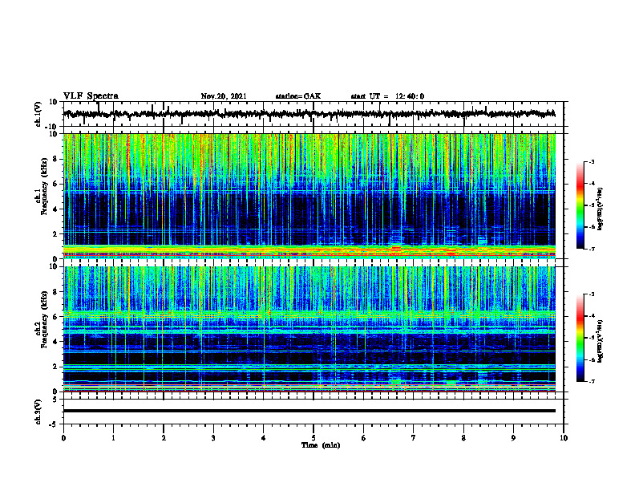Click the "VLF Spectra" plot title
The width and height of the screenshot is (635, 491).
tap(91, 96)
